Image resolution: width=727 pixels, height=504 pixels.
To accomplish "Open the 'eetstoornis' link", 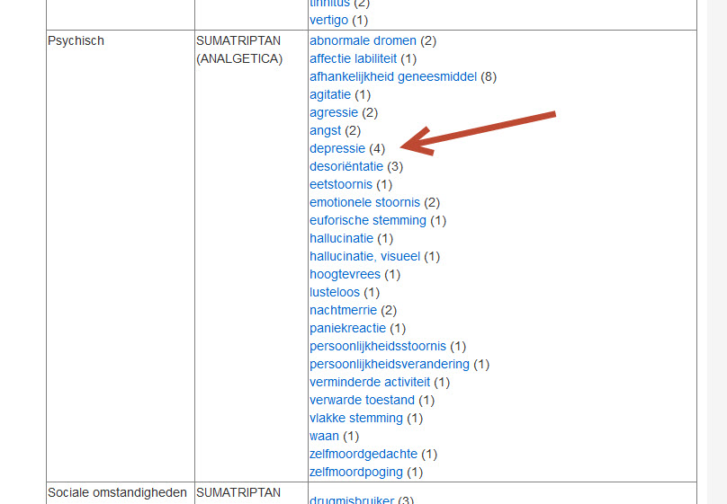I will pos(341,184).
